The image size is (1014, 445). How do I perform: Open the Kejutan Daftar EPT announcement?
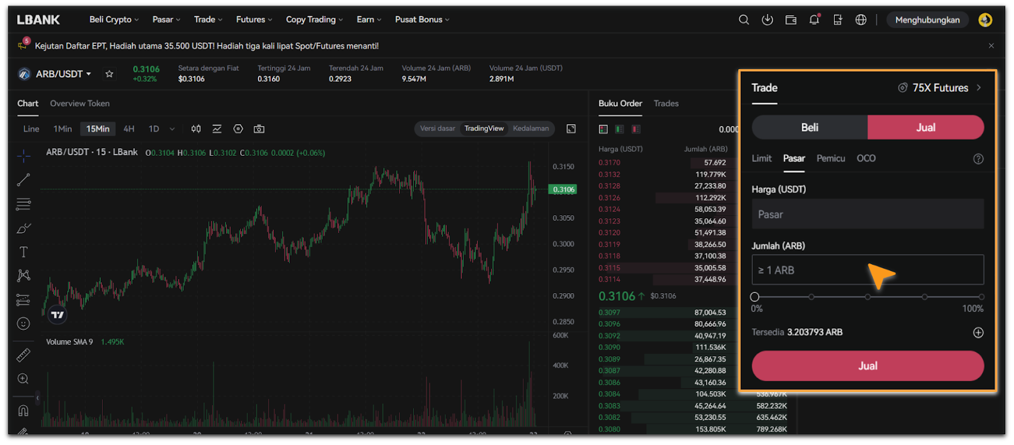click(207, 46)
